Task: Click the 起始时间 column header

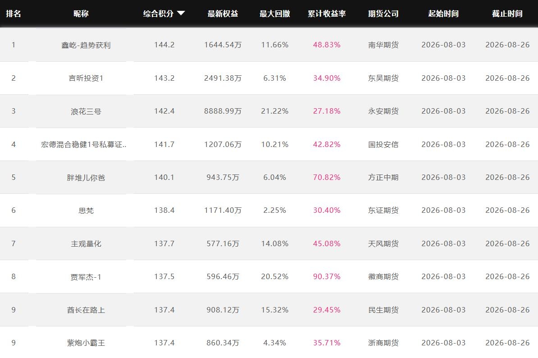Action: click(443, 14)
